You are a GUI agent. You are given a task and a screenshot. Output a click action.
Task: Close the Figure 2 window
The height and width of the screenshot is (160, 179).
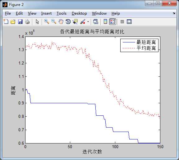click(169, 3)
